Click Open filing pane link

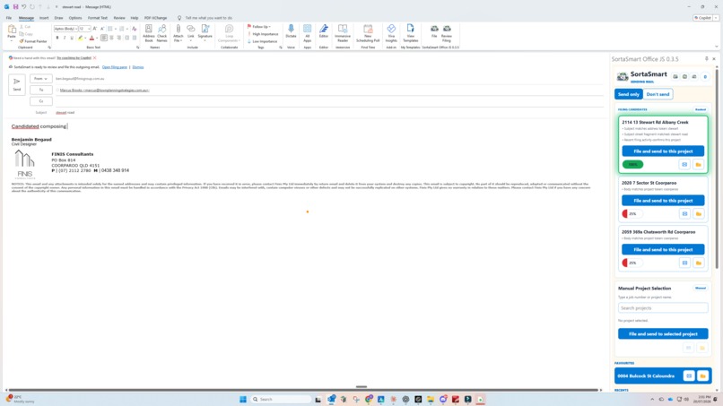click(114, 67)
